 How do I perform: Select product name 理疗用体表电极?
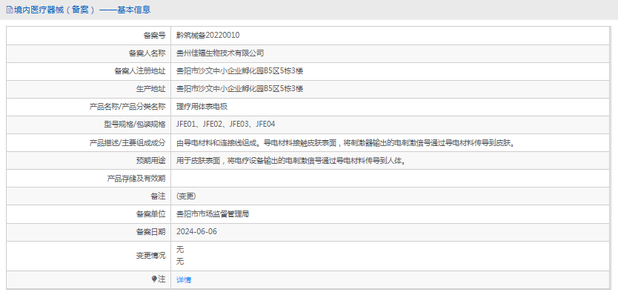click(x=202, y=107)
